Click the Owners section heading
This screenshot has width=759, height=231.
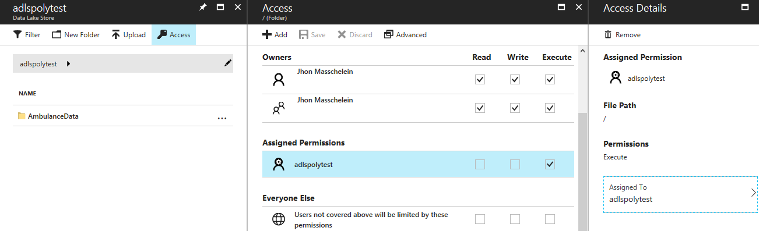pyautogui.click(x=277, y=57)
